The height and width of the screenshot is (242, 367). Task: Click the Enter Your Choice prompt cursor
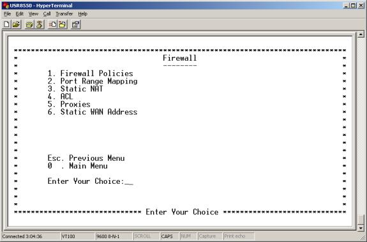click(129, 184)
